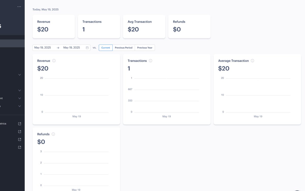The image size is (305, 191).
Task: Open the external link icon on the 'etrics' row
Action: tap(20, 124)
